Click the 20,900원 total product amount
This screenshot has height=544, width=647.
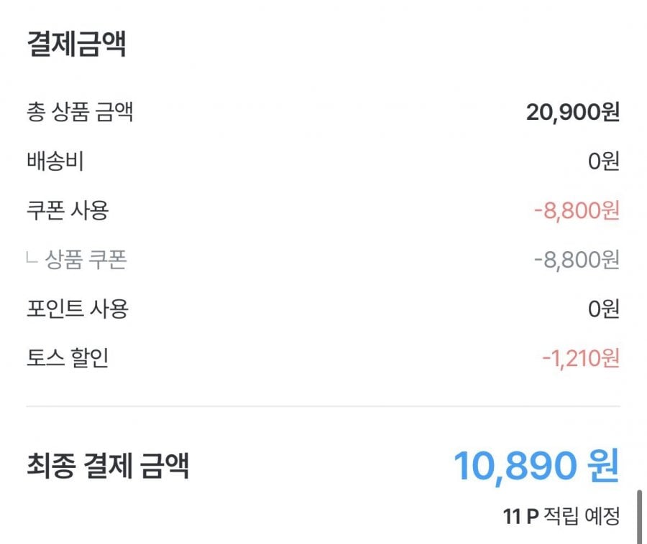click(x=572, y=113)
